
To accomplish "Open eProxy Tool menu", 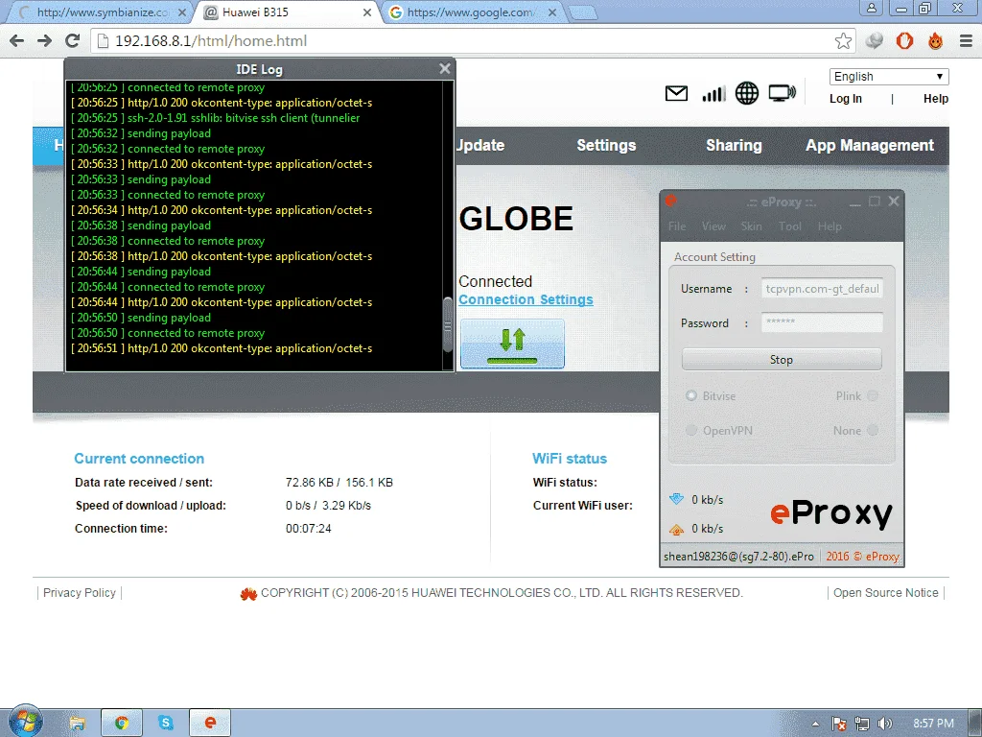I will point(790,226).
